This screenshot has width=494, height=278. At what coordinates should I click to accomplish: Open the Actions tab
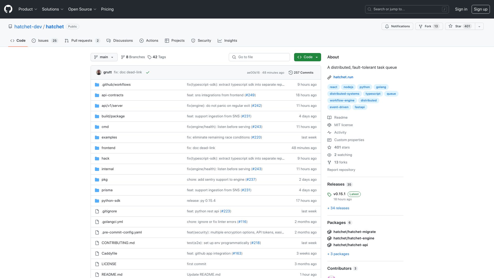pos(149,41)
